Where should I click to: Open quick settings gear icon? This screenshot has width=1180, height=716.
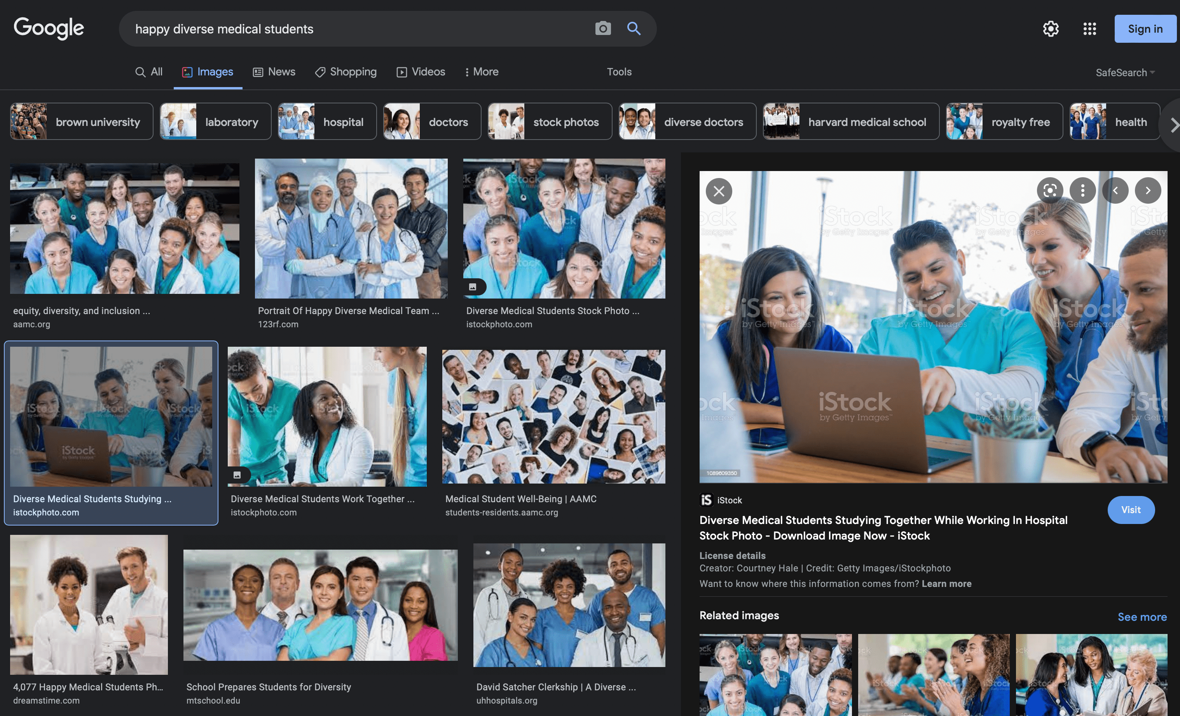point(1051,29)
